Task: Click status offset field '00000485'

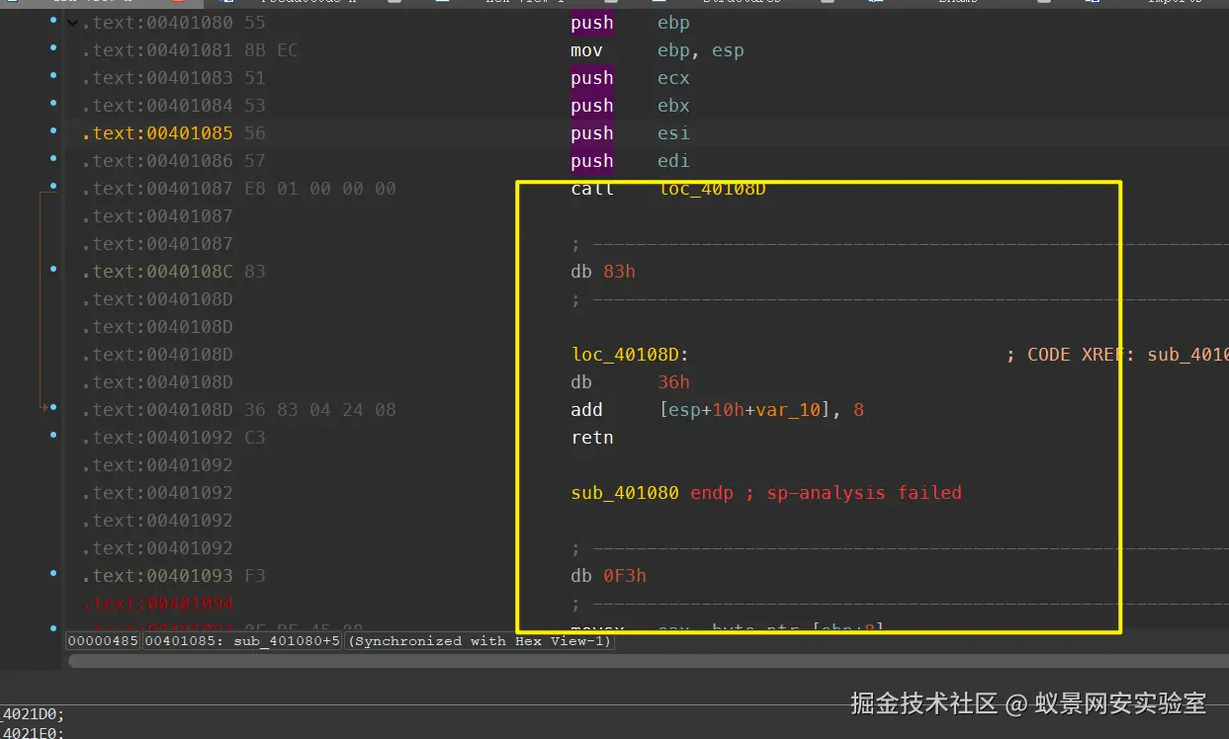Action: point(104,641)
